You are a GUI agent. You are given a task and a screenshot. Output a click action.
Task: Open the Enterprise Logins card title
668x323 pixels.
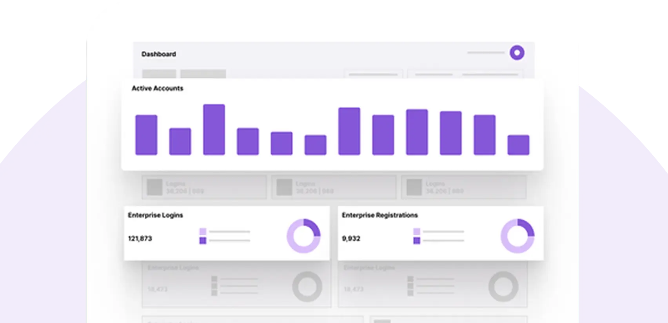(155, 215)
